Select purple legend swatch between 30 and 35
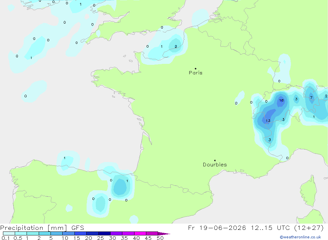This screenshot has height=240, width=328. click(116, 233)
